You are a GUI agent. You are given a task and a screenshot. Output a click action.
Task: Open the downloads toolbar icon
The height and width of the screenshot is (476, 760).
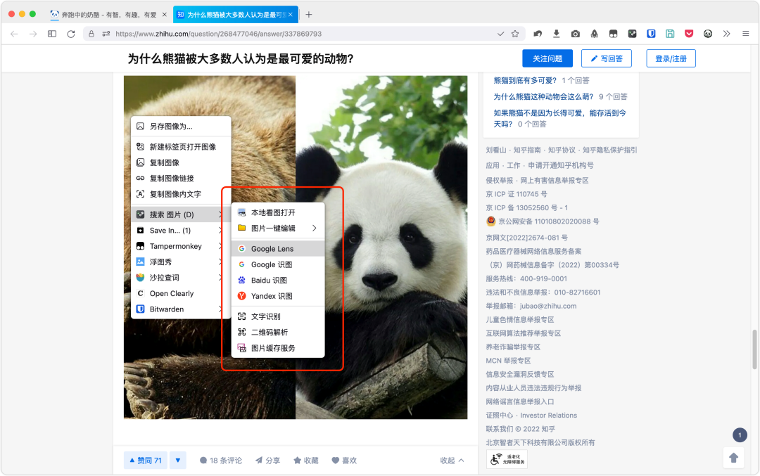click(557, 34)
